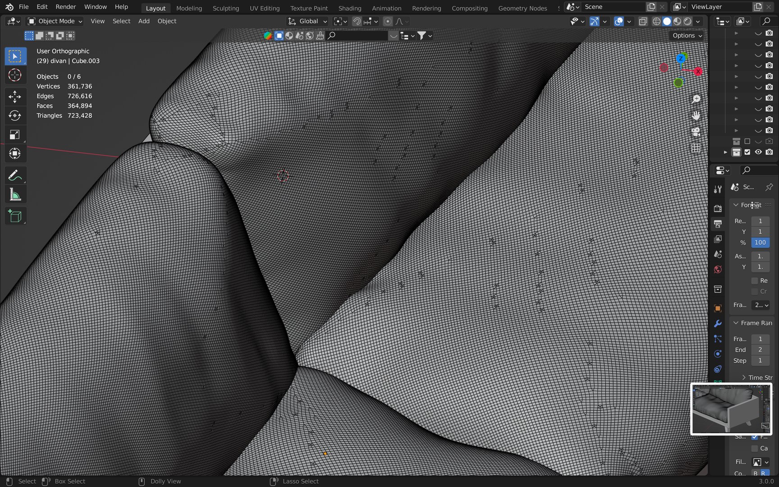Open the Render menu
This screenshot has height=487, width=779.
pyautogui.click(x=66, y=7)
